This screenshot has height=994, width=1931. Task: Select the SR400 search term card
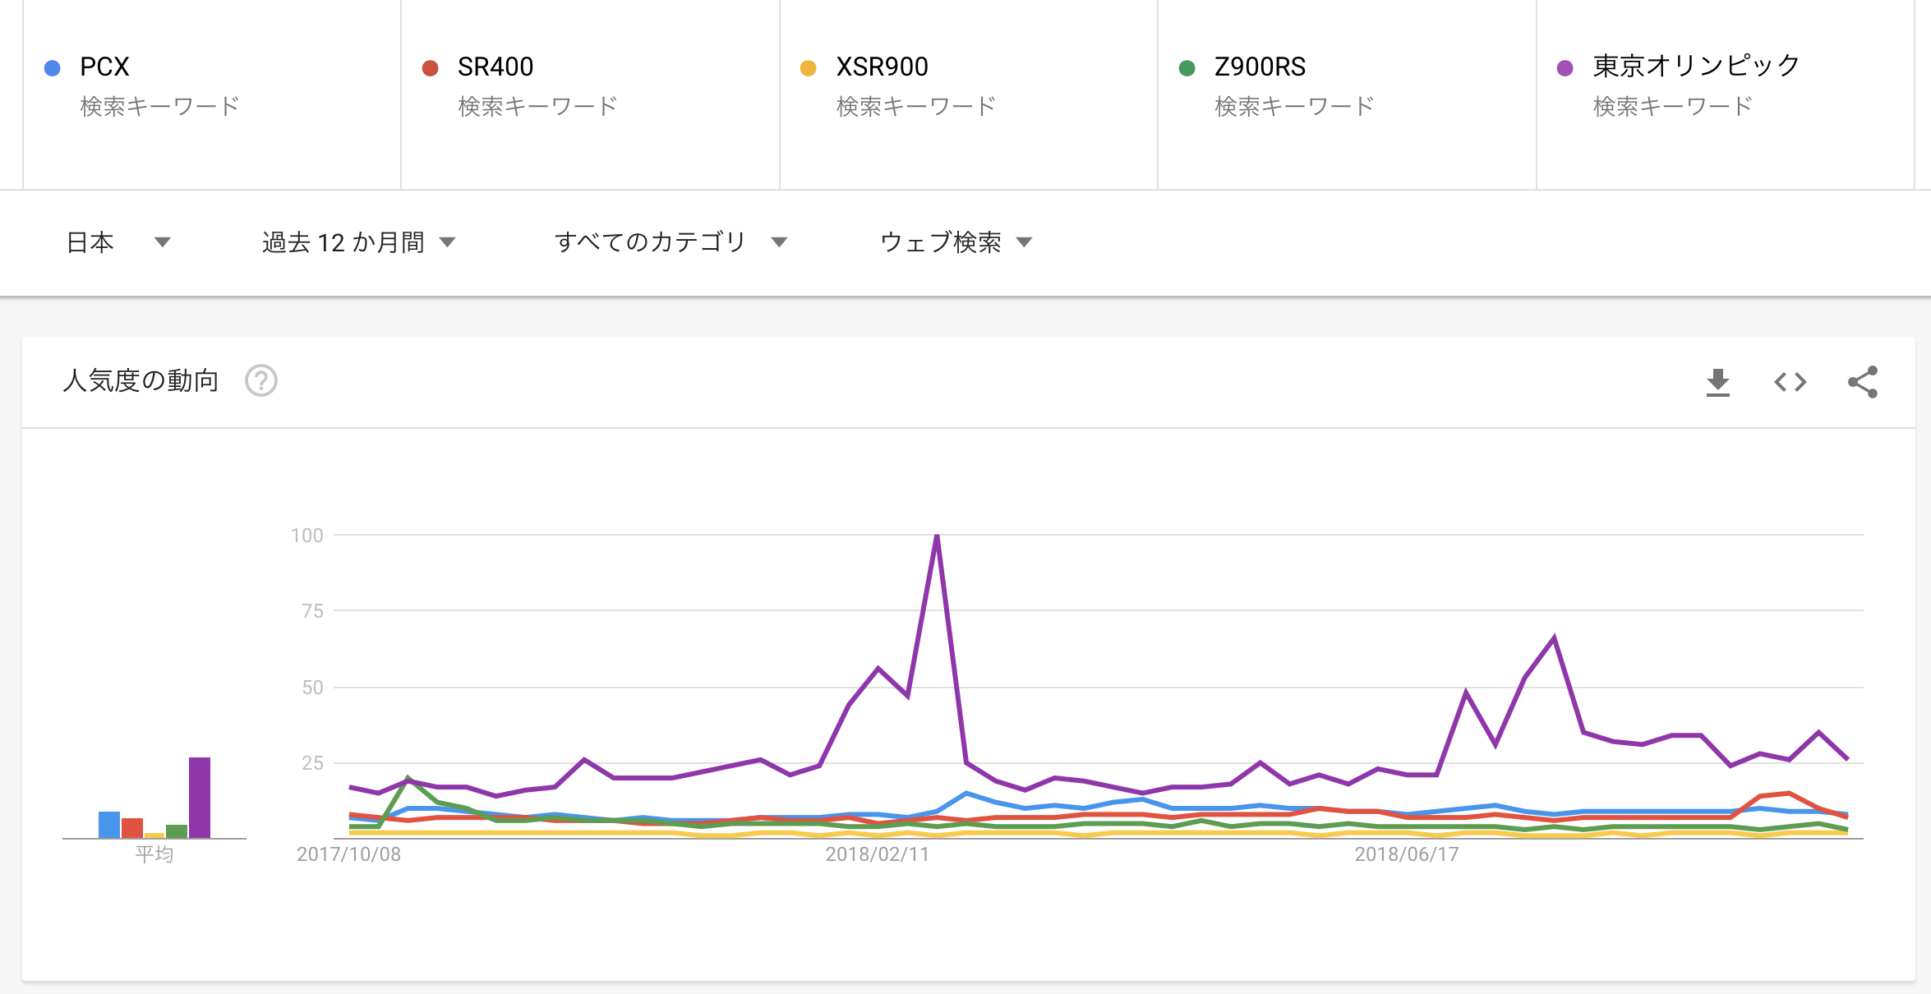pyautogui.click(x=590, y=94)
